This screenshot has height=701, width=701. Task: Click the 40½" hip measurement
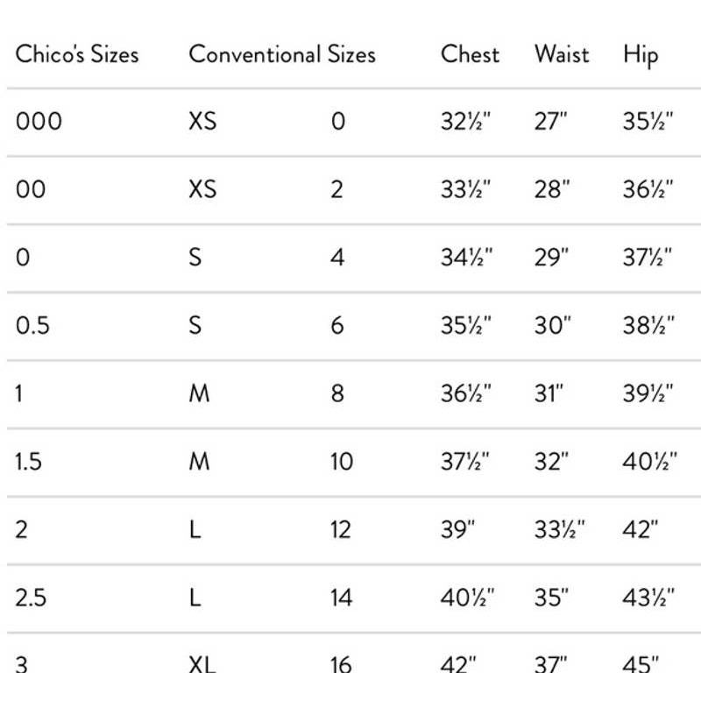[649, 462]
